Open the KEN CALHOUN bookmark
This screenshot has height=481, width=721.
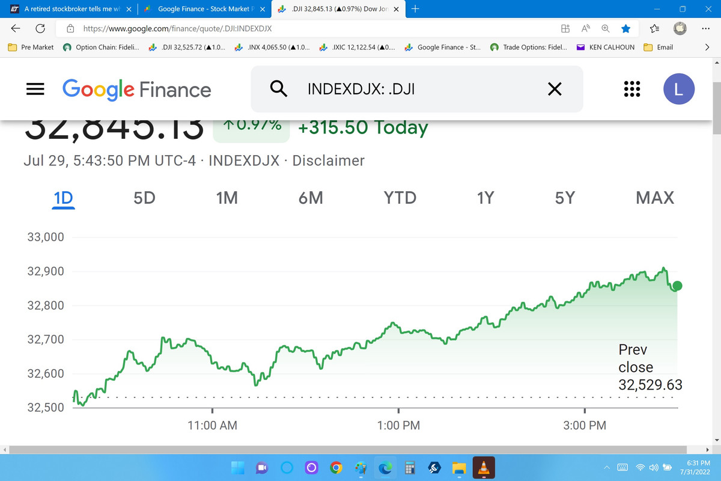coord(605,47)
